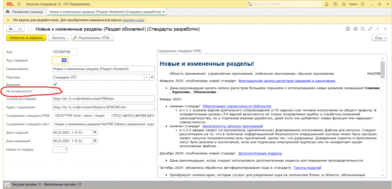Click the get link chain icon
The width and height of the screenshot is (392, 189).
tap(370, 29)
